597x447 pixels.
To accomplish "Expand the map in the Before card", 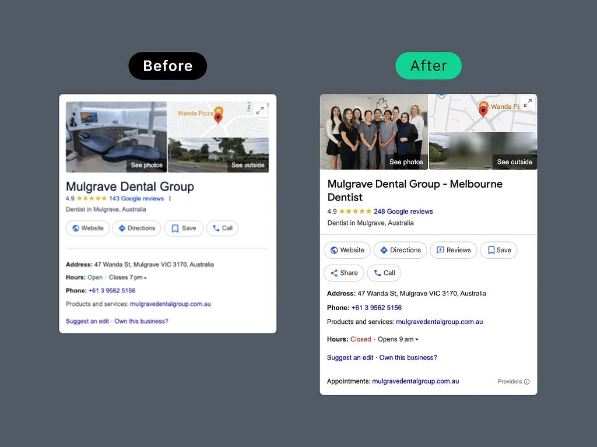I will click(260, 110).
